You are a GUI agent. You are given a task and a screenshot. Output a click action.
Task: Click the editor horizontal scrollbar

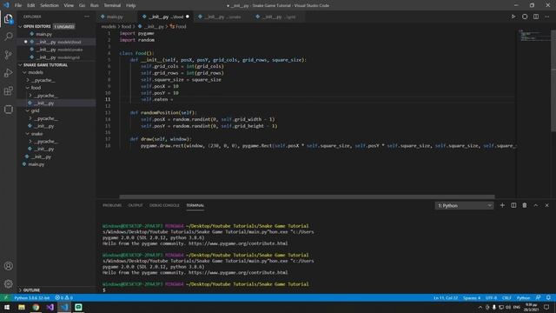pos(307,196)
